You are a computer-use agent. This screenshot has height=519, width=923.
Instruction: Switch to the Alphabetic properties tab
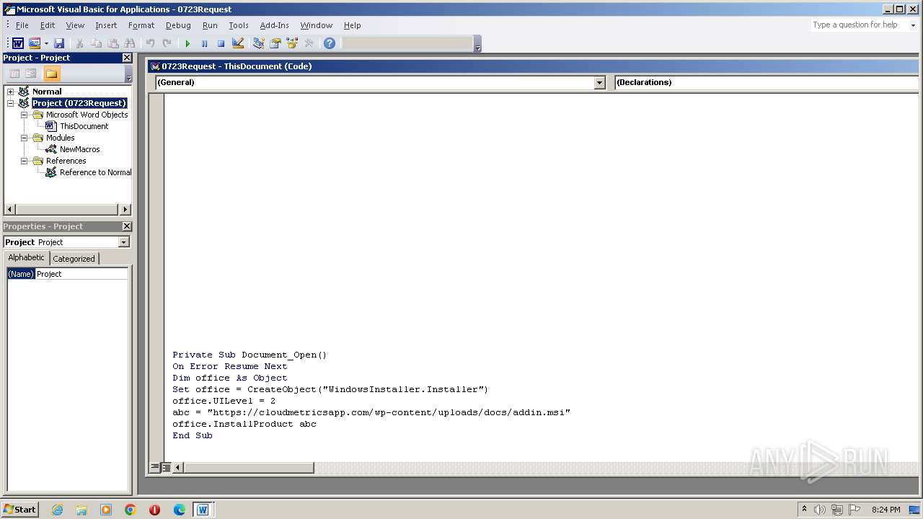tap(27, 258)
